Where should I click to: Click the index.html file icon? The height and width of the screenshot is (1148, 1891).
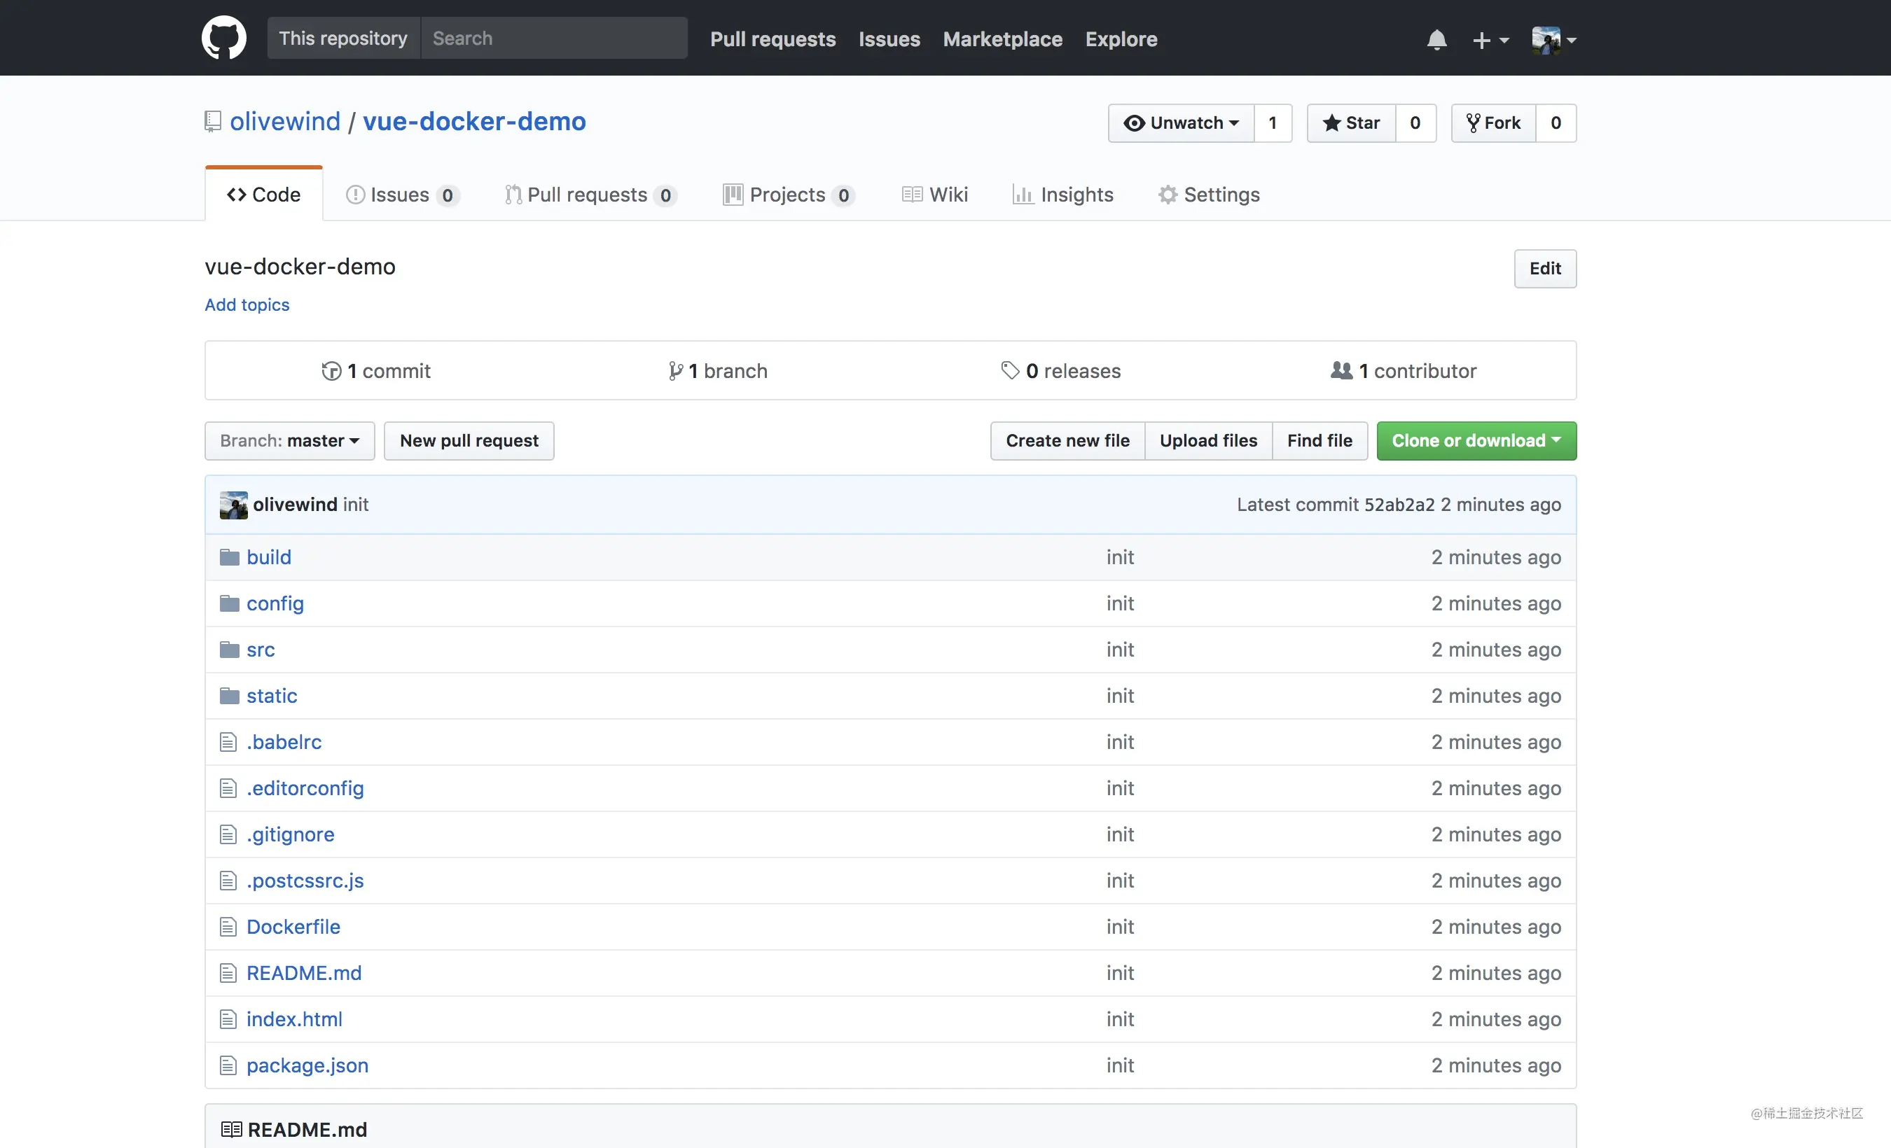tap(228, 1019)
